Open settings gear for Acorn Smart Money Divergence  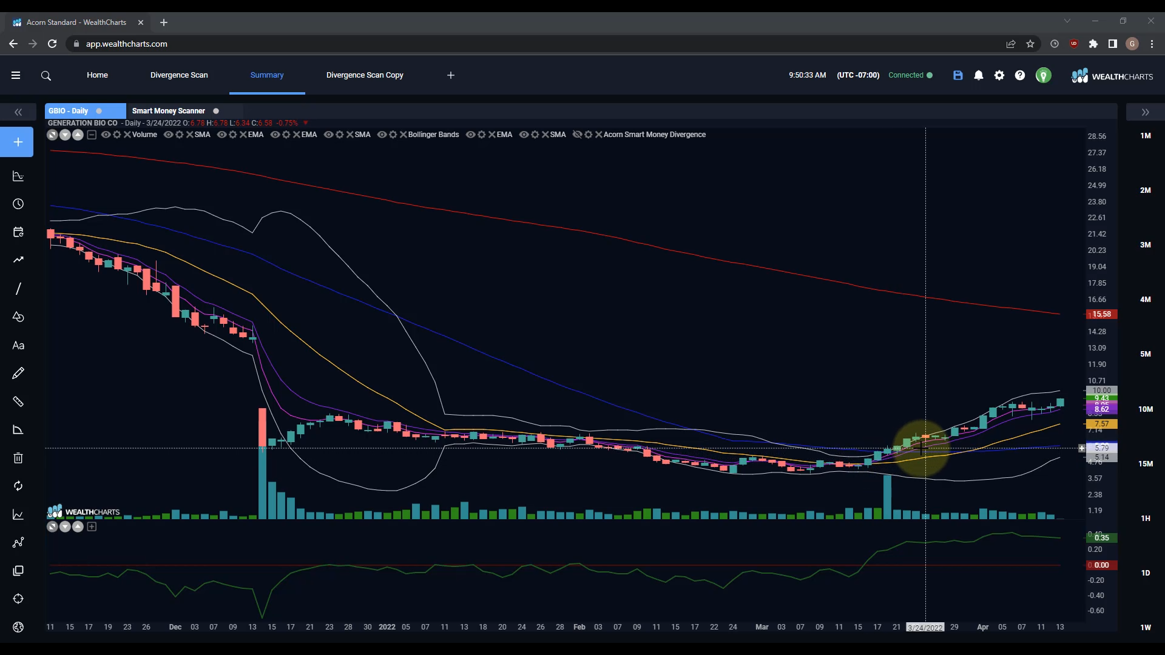588,135
